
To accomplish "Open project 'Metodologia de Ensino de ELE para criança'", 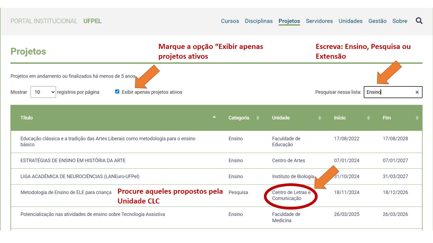I will pos(66,192).
